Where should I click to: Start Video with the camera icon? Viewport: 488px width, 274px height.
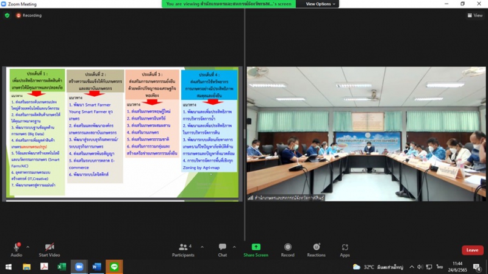(49, 248)
